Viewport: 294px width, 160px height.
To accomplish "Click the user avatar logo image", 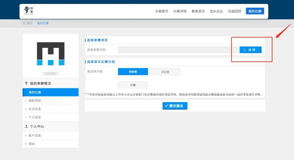I will pyautogui.click(x=51, y=54).
